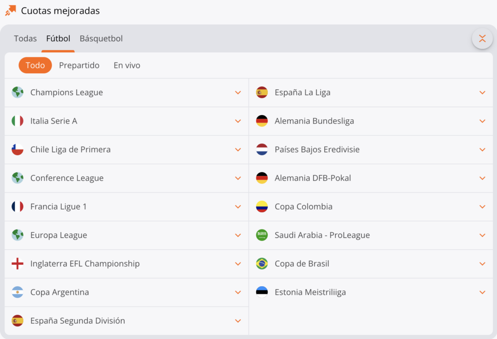Click the Chile flag icon
The image size is (497, 339).
pos(17,150)
